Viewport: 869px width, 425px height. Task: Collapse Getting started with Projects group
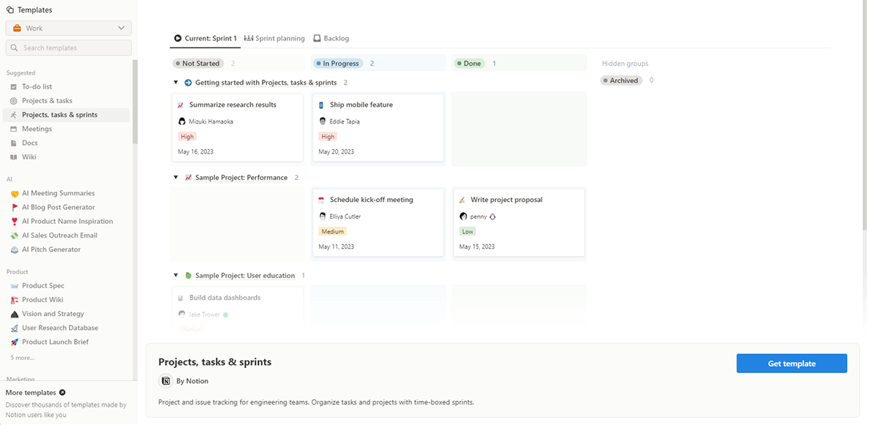tap(176, 83)
